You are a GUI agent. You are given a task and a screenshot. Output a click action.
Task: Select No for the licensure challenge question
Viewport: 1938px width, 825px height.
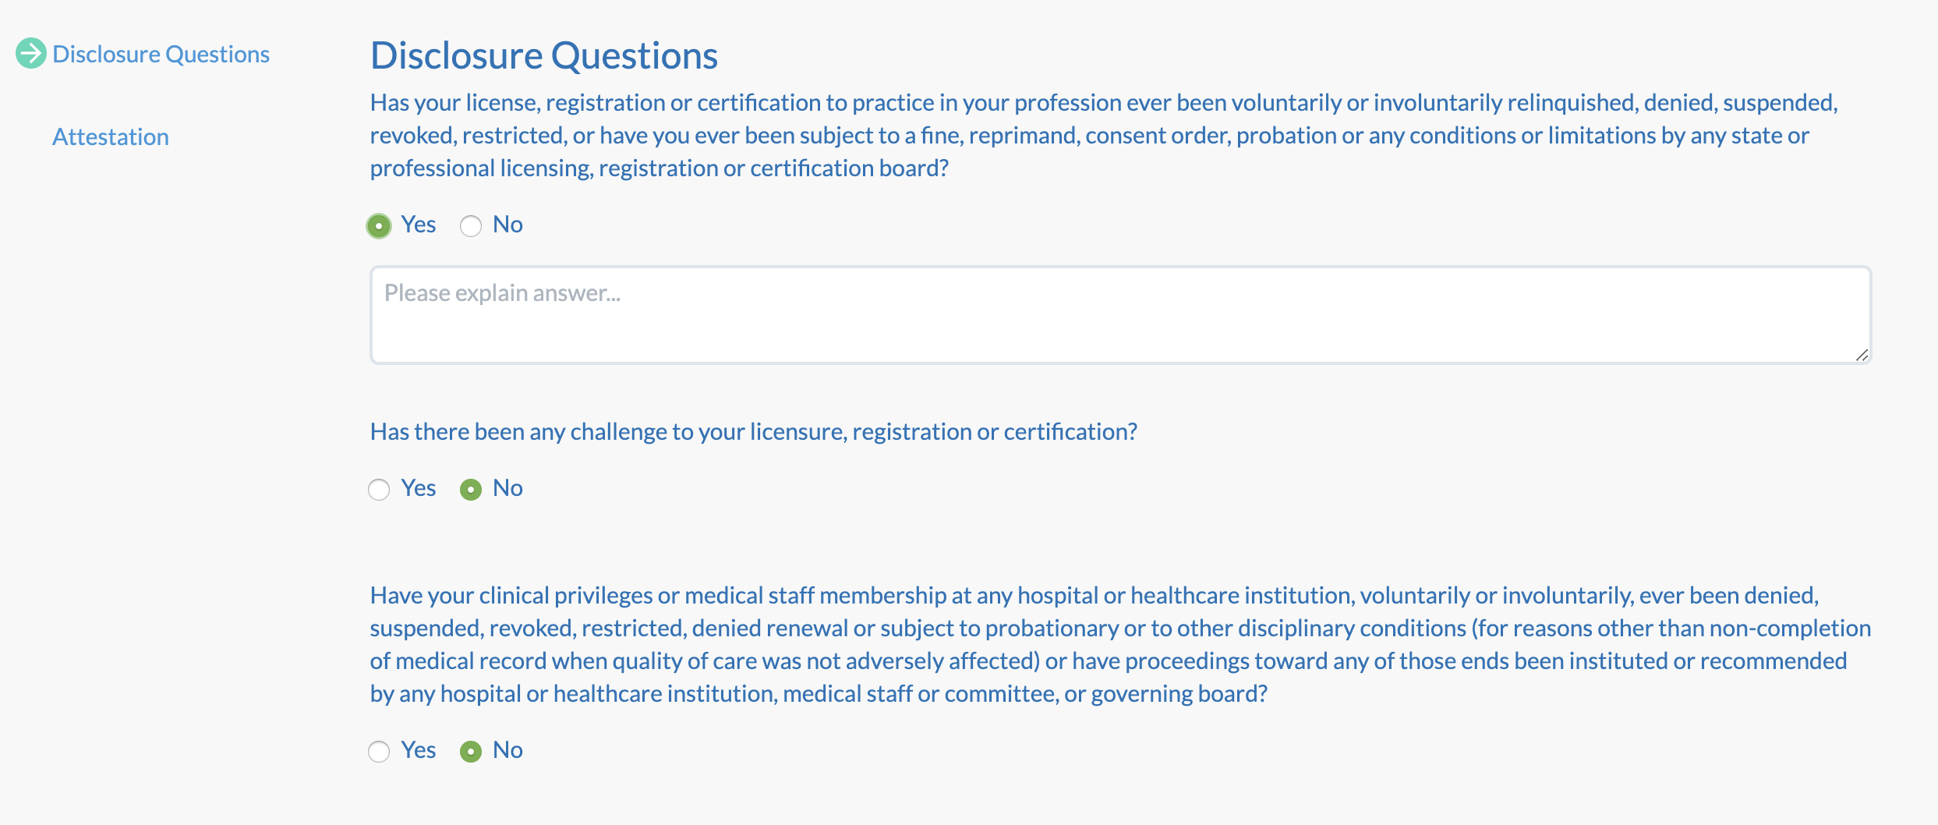pyautogui.click(x=470, y=489)
